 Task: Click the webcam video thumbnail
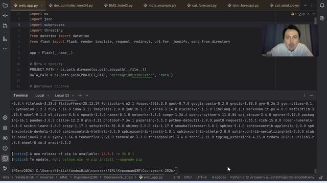pos(290,41)
